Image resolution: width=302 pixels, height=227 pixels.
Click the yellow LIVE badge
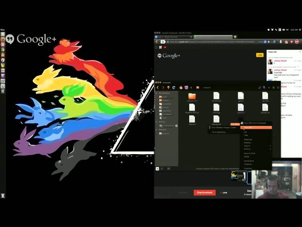point(260,55)
